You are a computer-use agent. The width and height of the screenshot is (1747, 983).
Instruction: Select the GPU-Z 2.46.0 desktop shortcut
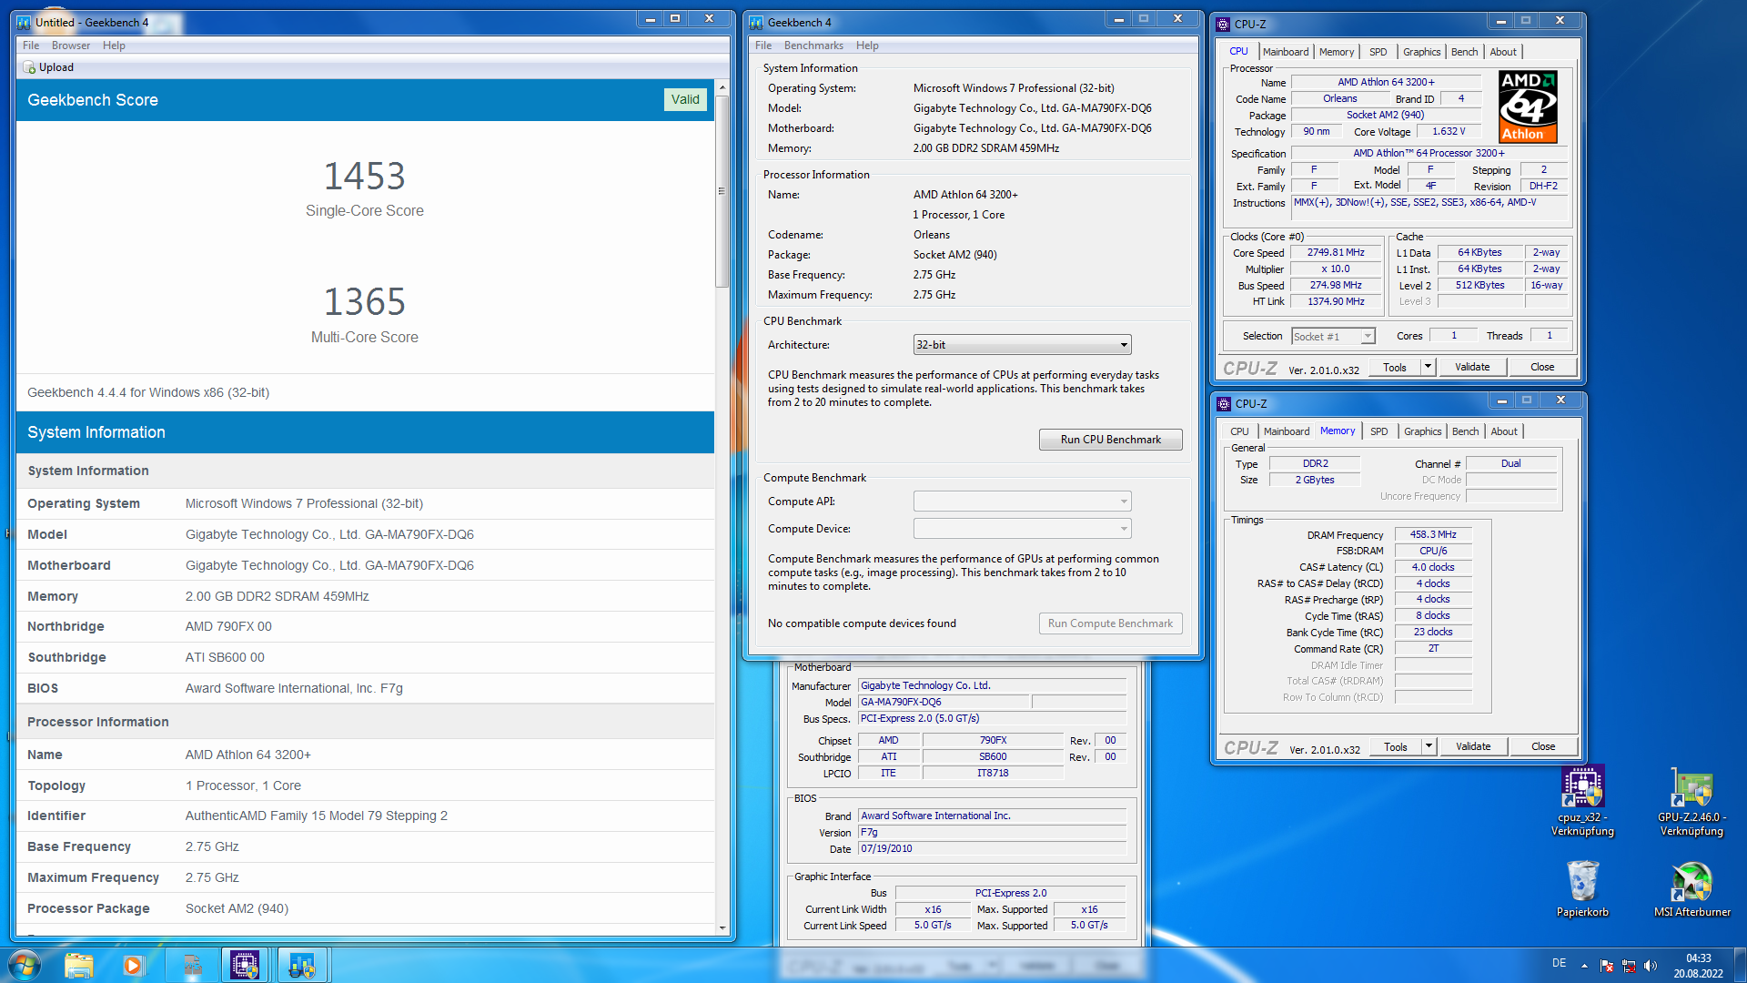click(x=1691, y=802)
